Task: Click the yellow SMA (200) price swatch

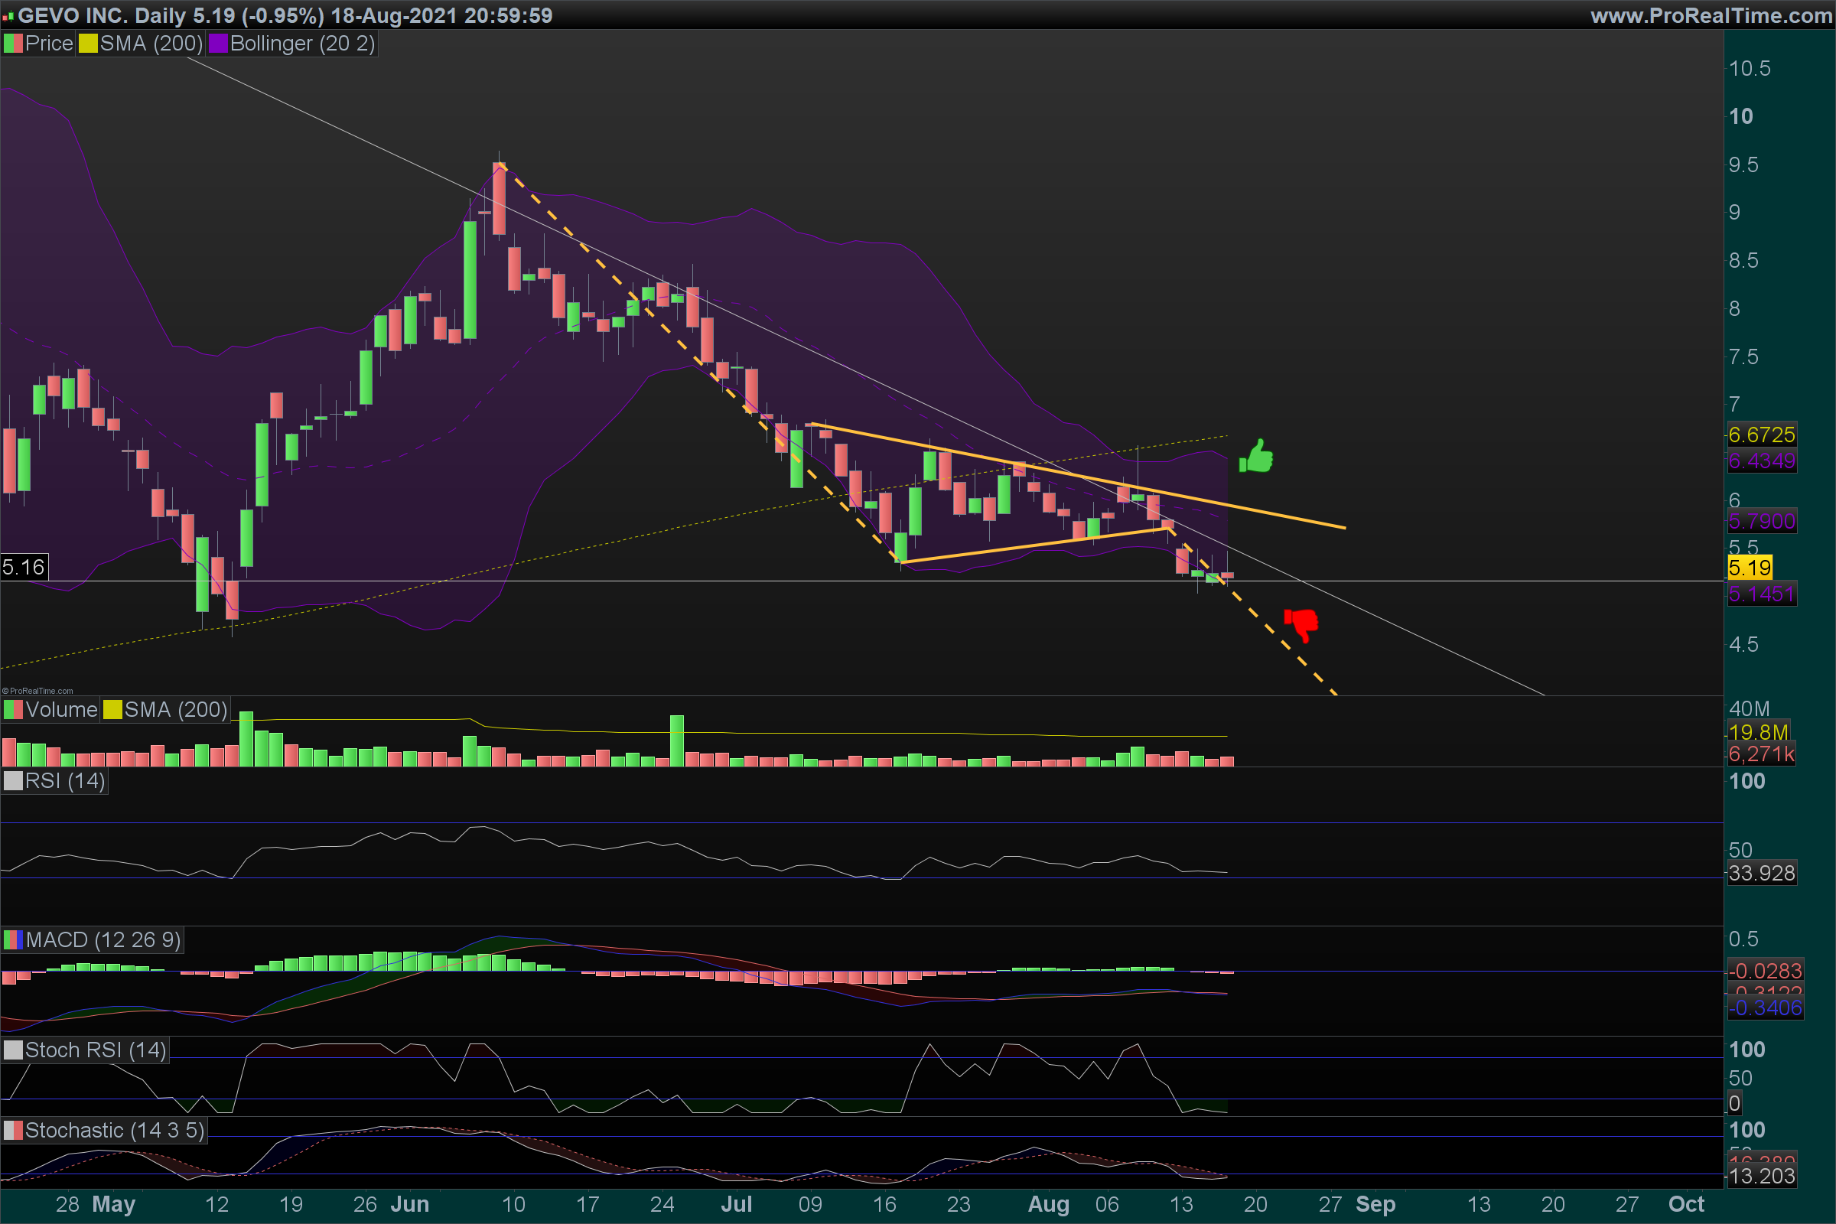Action: pyautogui.click(x=87, y=44)
